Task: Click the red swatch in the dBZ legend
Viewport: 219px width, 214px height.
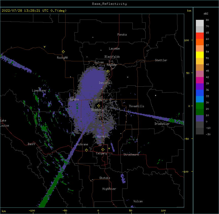Action: point(200,36)
